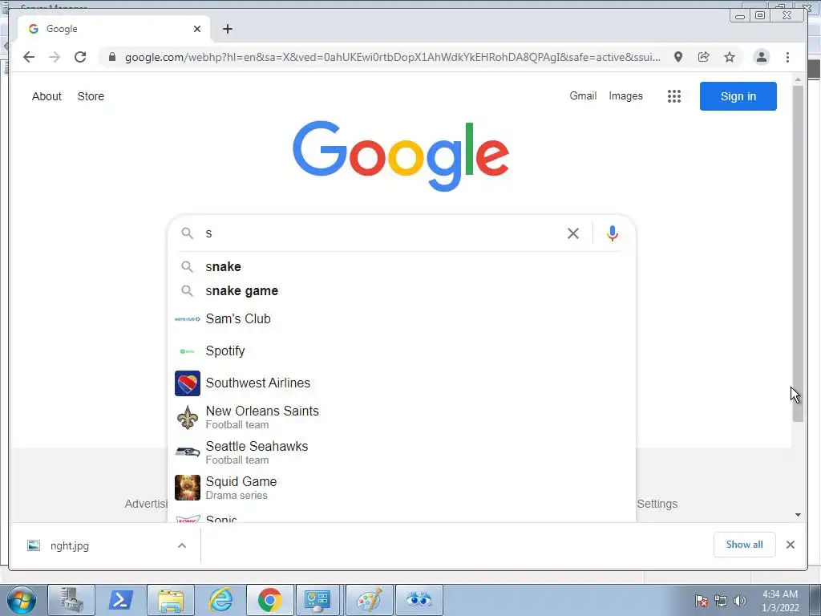Close the Google tab
The height and width of the screenshot is (616, 821).
(197, 29)
